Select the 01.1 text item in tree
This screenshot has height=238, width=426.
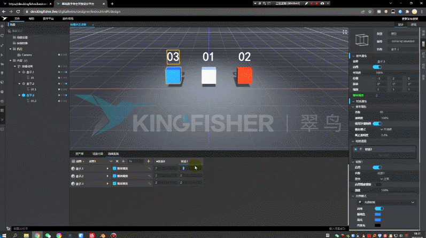pos(34,89)
